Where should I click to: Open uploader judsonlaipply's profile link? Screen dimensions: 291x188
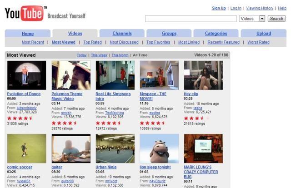coord(26,108)
